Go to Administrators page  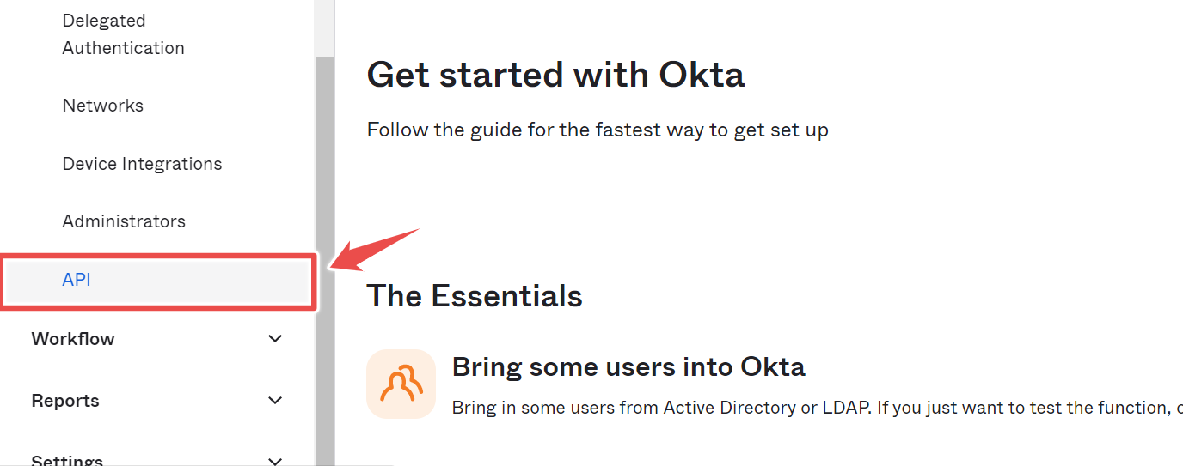click(x=124, y=221)
